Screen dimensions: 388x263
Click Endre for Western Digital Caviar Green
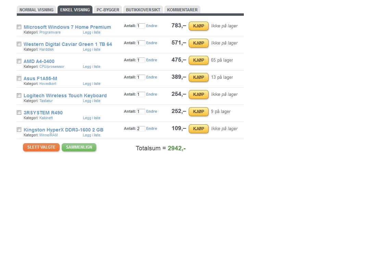pyautogui.click(x=151, y=43)
